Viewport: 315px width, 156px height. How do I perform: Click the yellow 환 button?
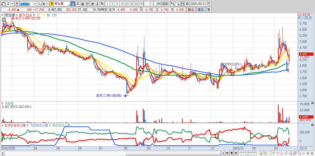[52, 4]
